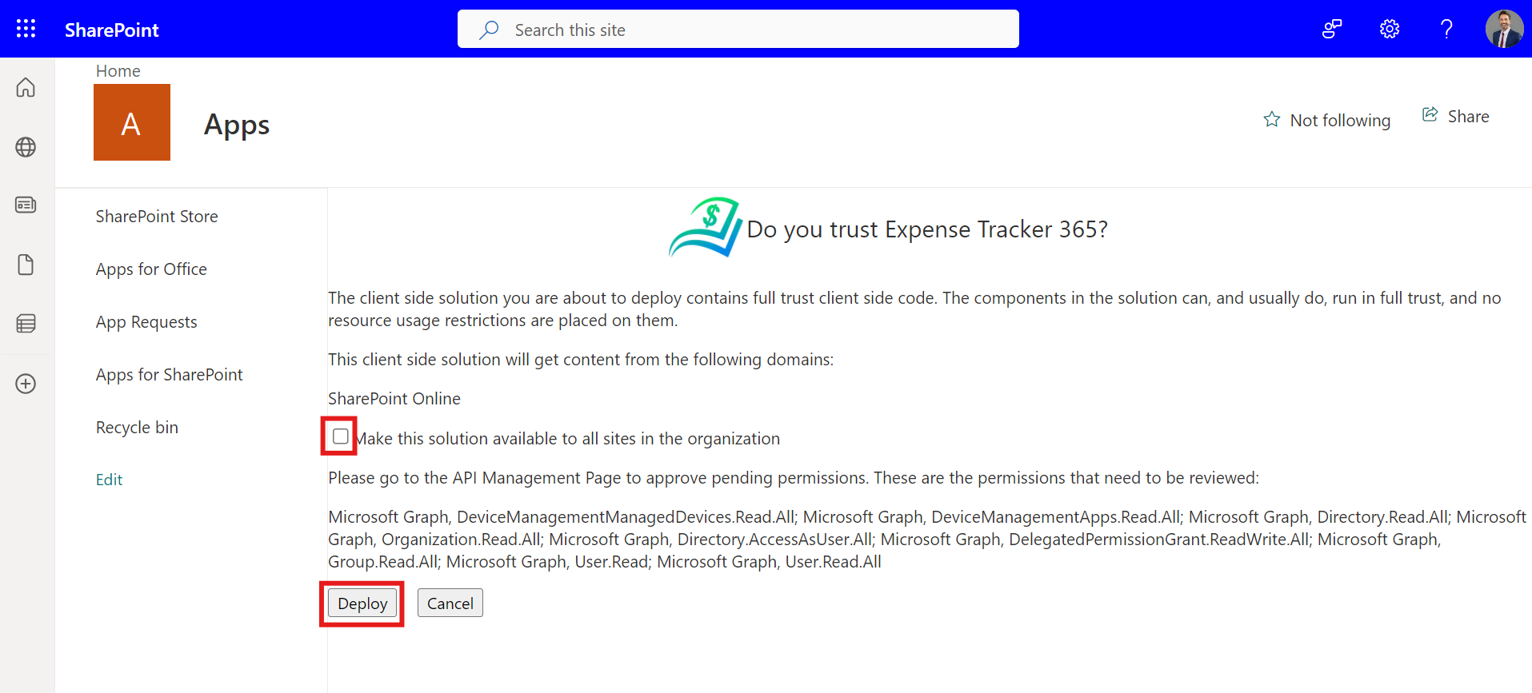Open the Home icon in the app bar

(26, 87)
